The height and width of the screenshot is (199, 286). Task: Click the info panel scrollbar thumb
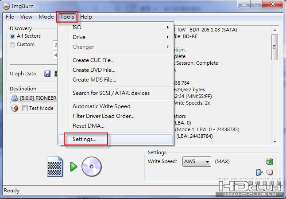tap(274, 47)
